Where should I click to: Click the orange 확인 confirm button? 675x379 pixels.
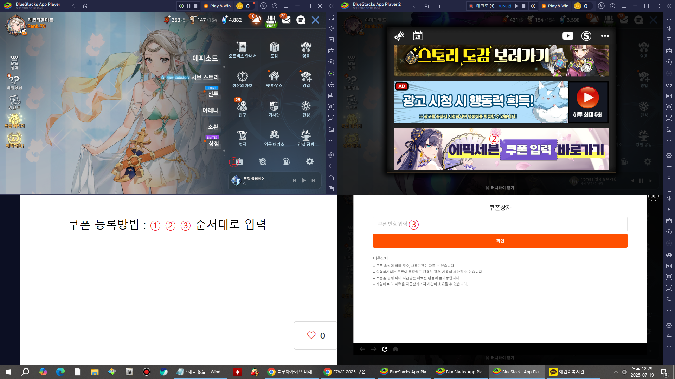(x=500, y=241)
